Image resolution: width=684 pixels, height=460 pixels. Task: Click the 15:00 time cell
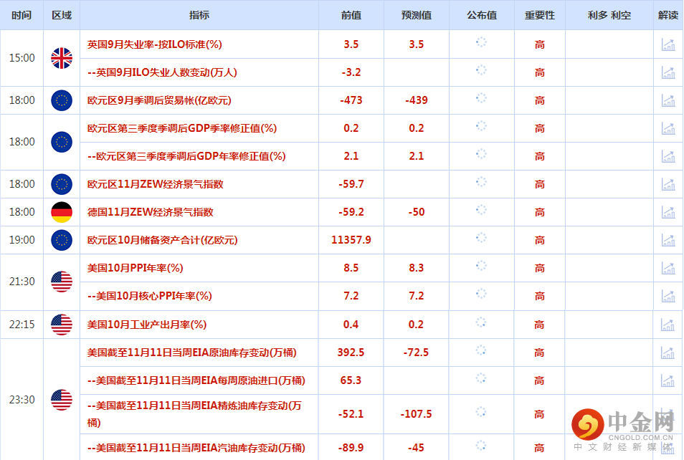22,58
